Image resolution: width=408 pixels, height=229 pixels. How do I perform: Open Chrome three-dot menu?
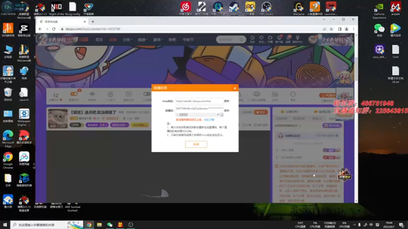tap(353, 29)
